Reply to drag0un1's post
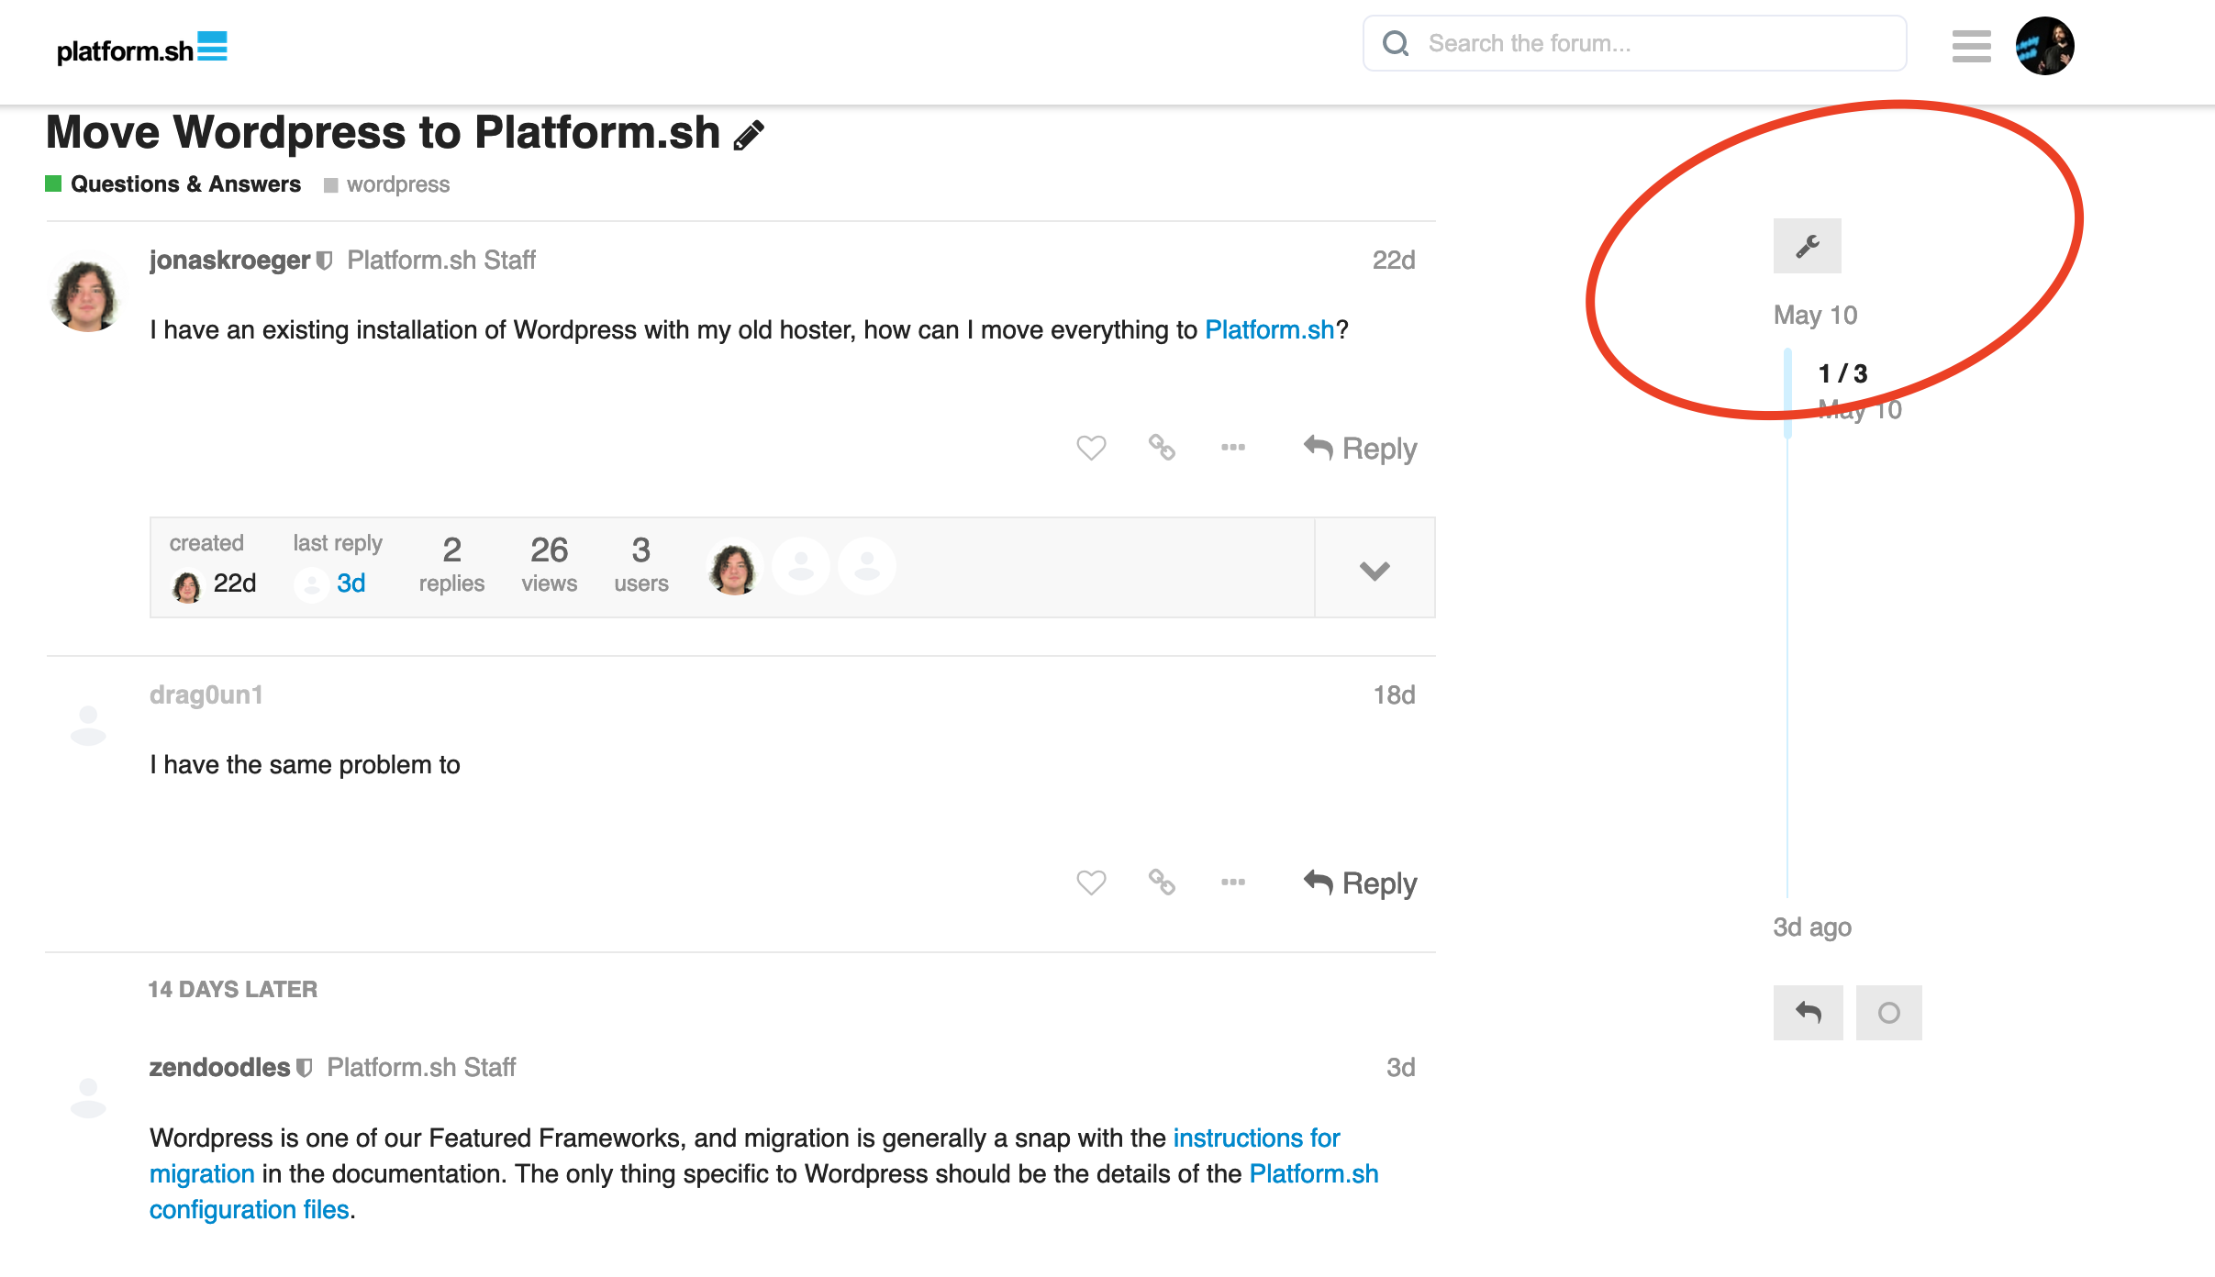2215x1277 pixels. pos(1360,883)
